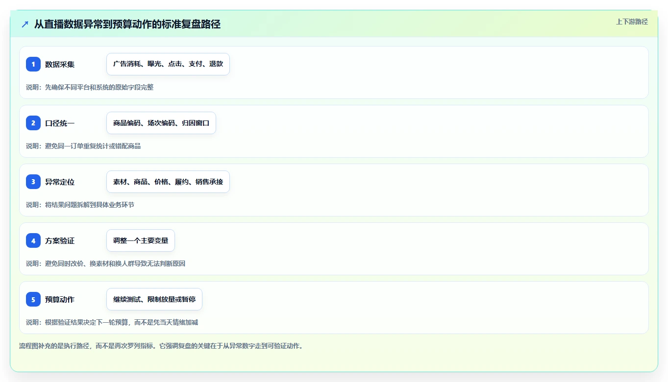Click the title 从直播数据异常到预算动作的标准复盘路径
Screen dimensions: 668x382
(127, 24)
